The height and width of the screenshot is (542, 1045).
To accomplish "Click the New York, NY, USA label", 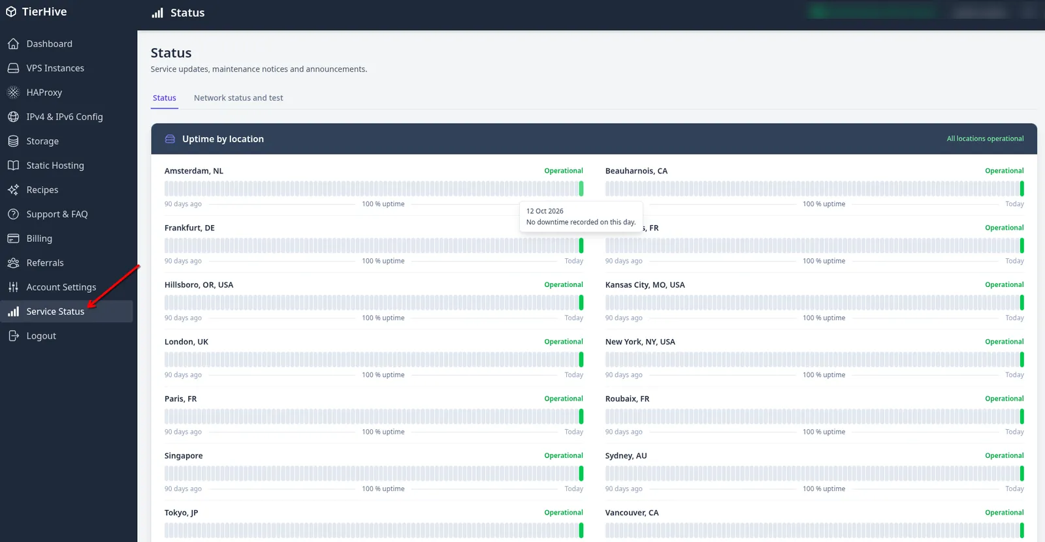I will 640,342.
